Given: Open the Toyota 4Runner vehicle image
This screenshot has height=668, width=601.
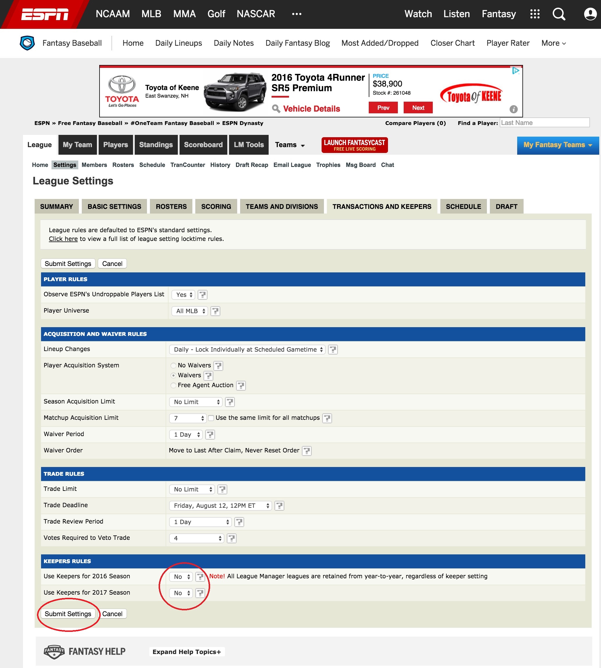Looking at the screenshot, I should coord(235,92).
